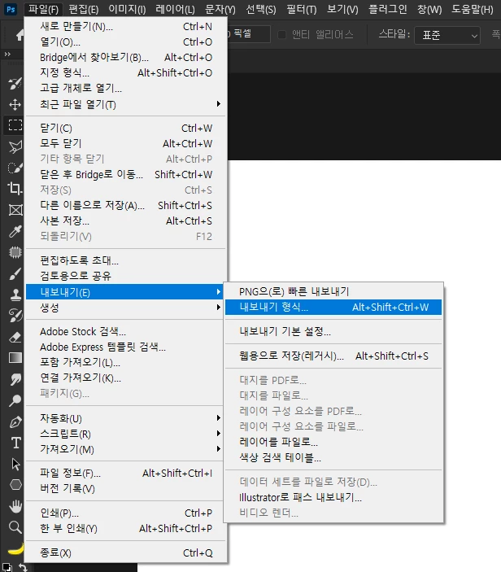
Task: Select the Rectangular Marquee tool
Action: pos(15,125)
